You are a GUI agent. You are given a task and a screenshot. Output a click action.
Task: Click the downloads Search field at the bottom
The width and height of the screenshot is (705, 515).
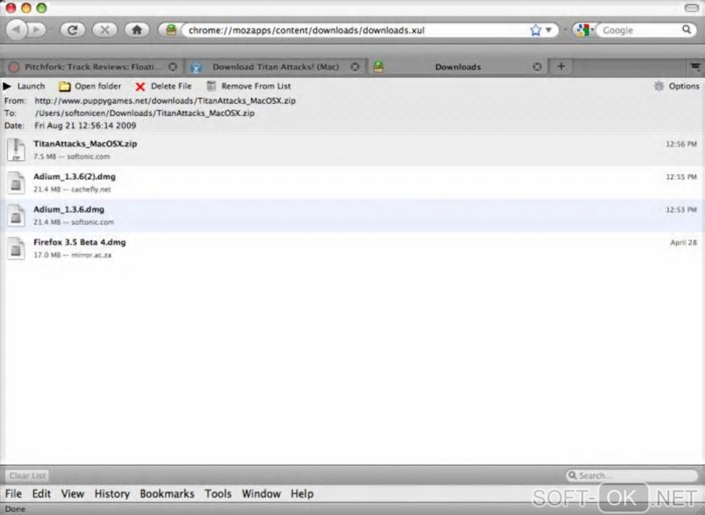632,476
